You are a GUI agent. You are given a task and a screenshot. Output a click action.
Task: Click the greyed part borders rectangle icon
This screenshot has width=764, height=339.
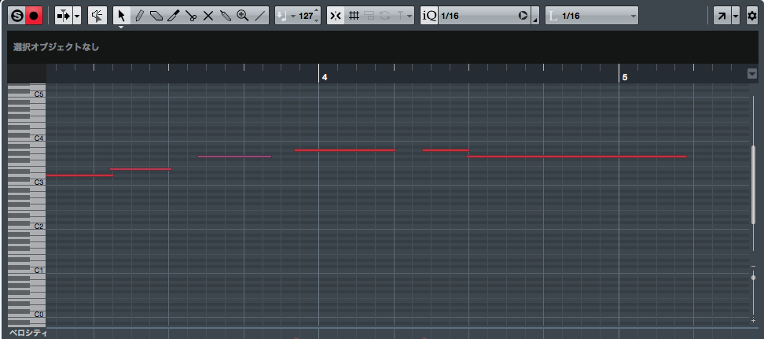pyautogui.click(x=369, y=16)
